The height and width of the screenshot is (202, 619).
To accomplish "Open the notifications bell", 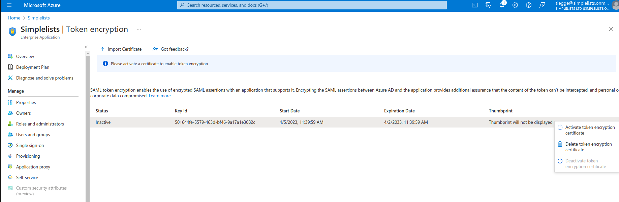I will [502, 5].
